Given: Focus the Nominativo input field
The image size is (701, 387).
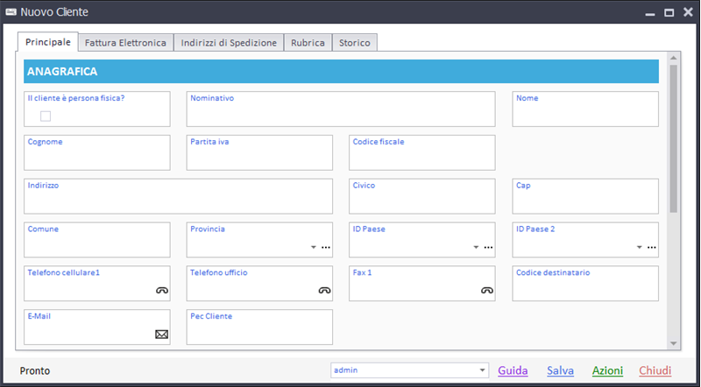Looking at the screenshot, I should 341,109.
